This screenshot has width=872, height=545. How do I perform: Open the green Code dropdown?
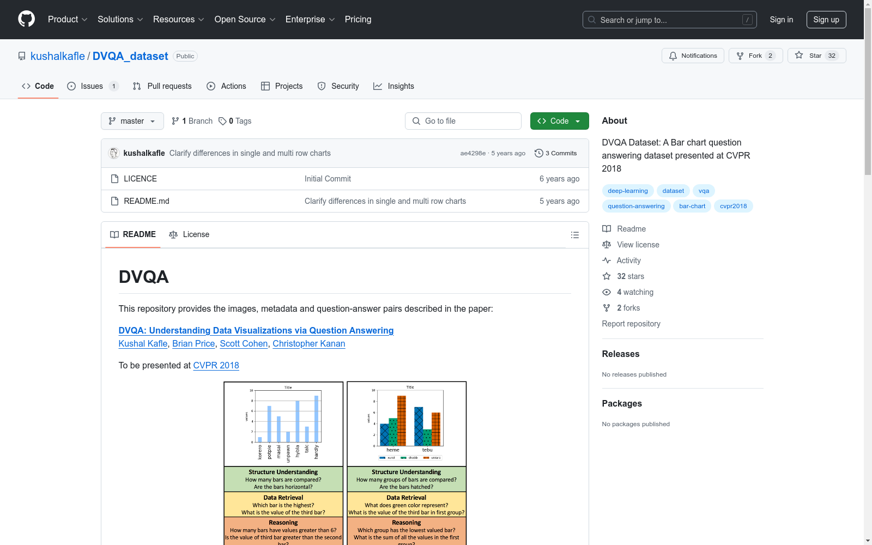559,121
